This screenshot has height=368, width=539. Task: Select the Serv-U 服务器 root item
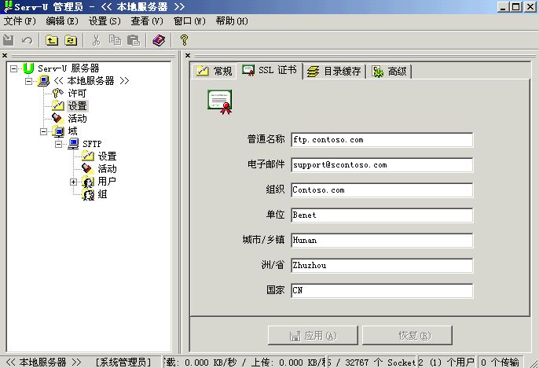coord(68,68)
